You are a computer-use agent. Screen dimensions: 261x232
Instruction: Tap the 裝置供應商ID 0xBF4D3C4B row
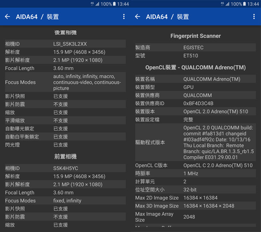195,103
